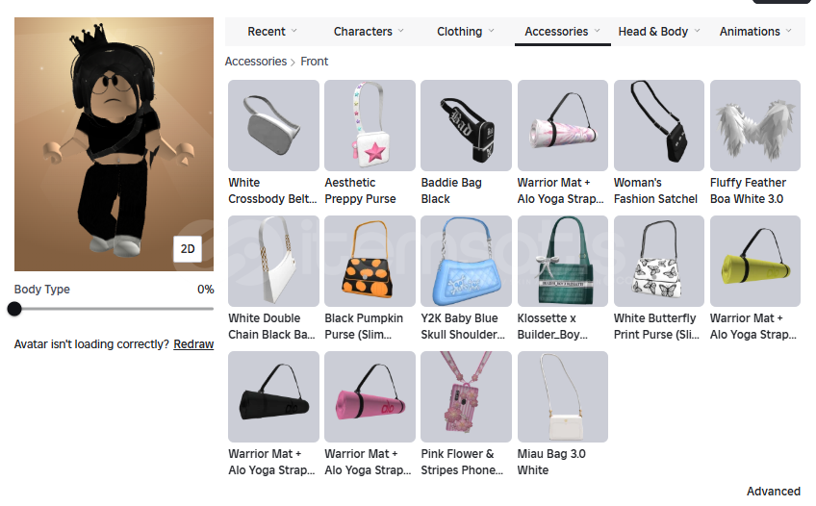Select the White Crossbody Belt bag item
Screen dimensions: 816x506
tap(273, 125)
